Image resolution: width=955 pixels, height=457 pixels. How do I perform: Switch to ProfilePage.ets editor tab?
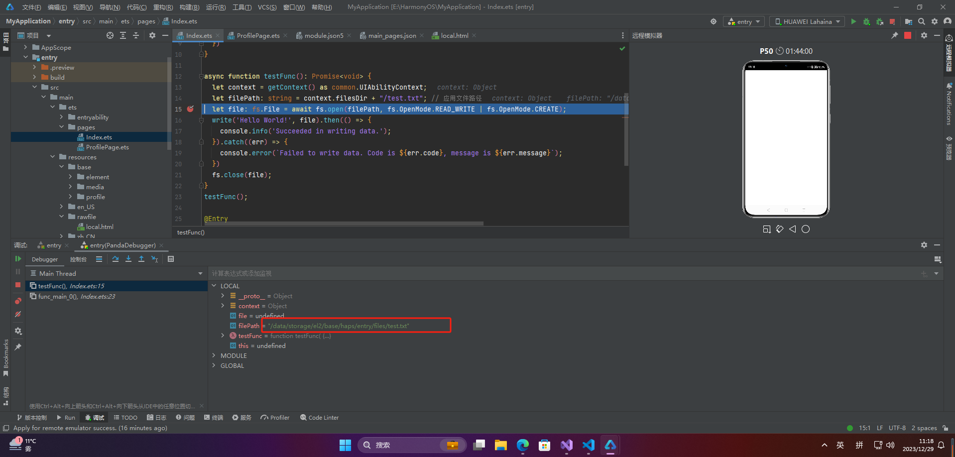[x=258, y=35]
